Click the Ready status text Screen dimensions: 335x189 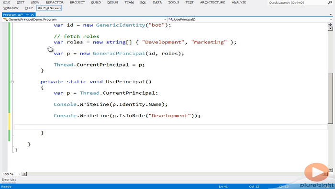click(6, 187)
